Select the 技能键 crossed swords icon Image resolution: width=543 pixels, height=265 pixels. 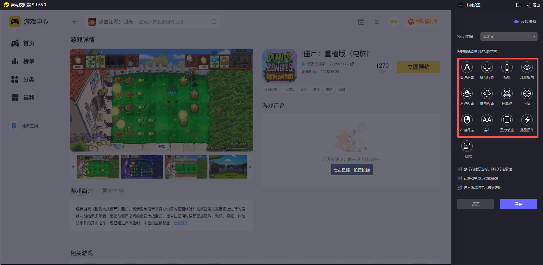(x=507, y=94)
